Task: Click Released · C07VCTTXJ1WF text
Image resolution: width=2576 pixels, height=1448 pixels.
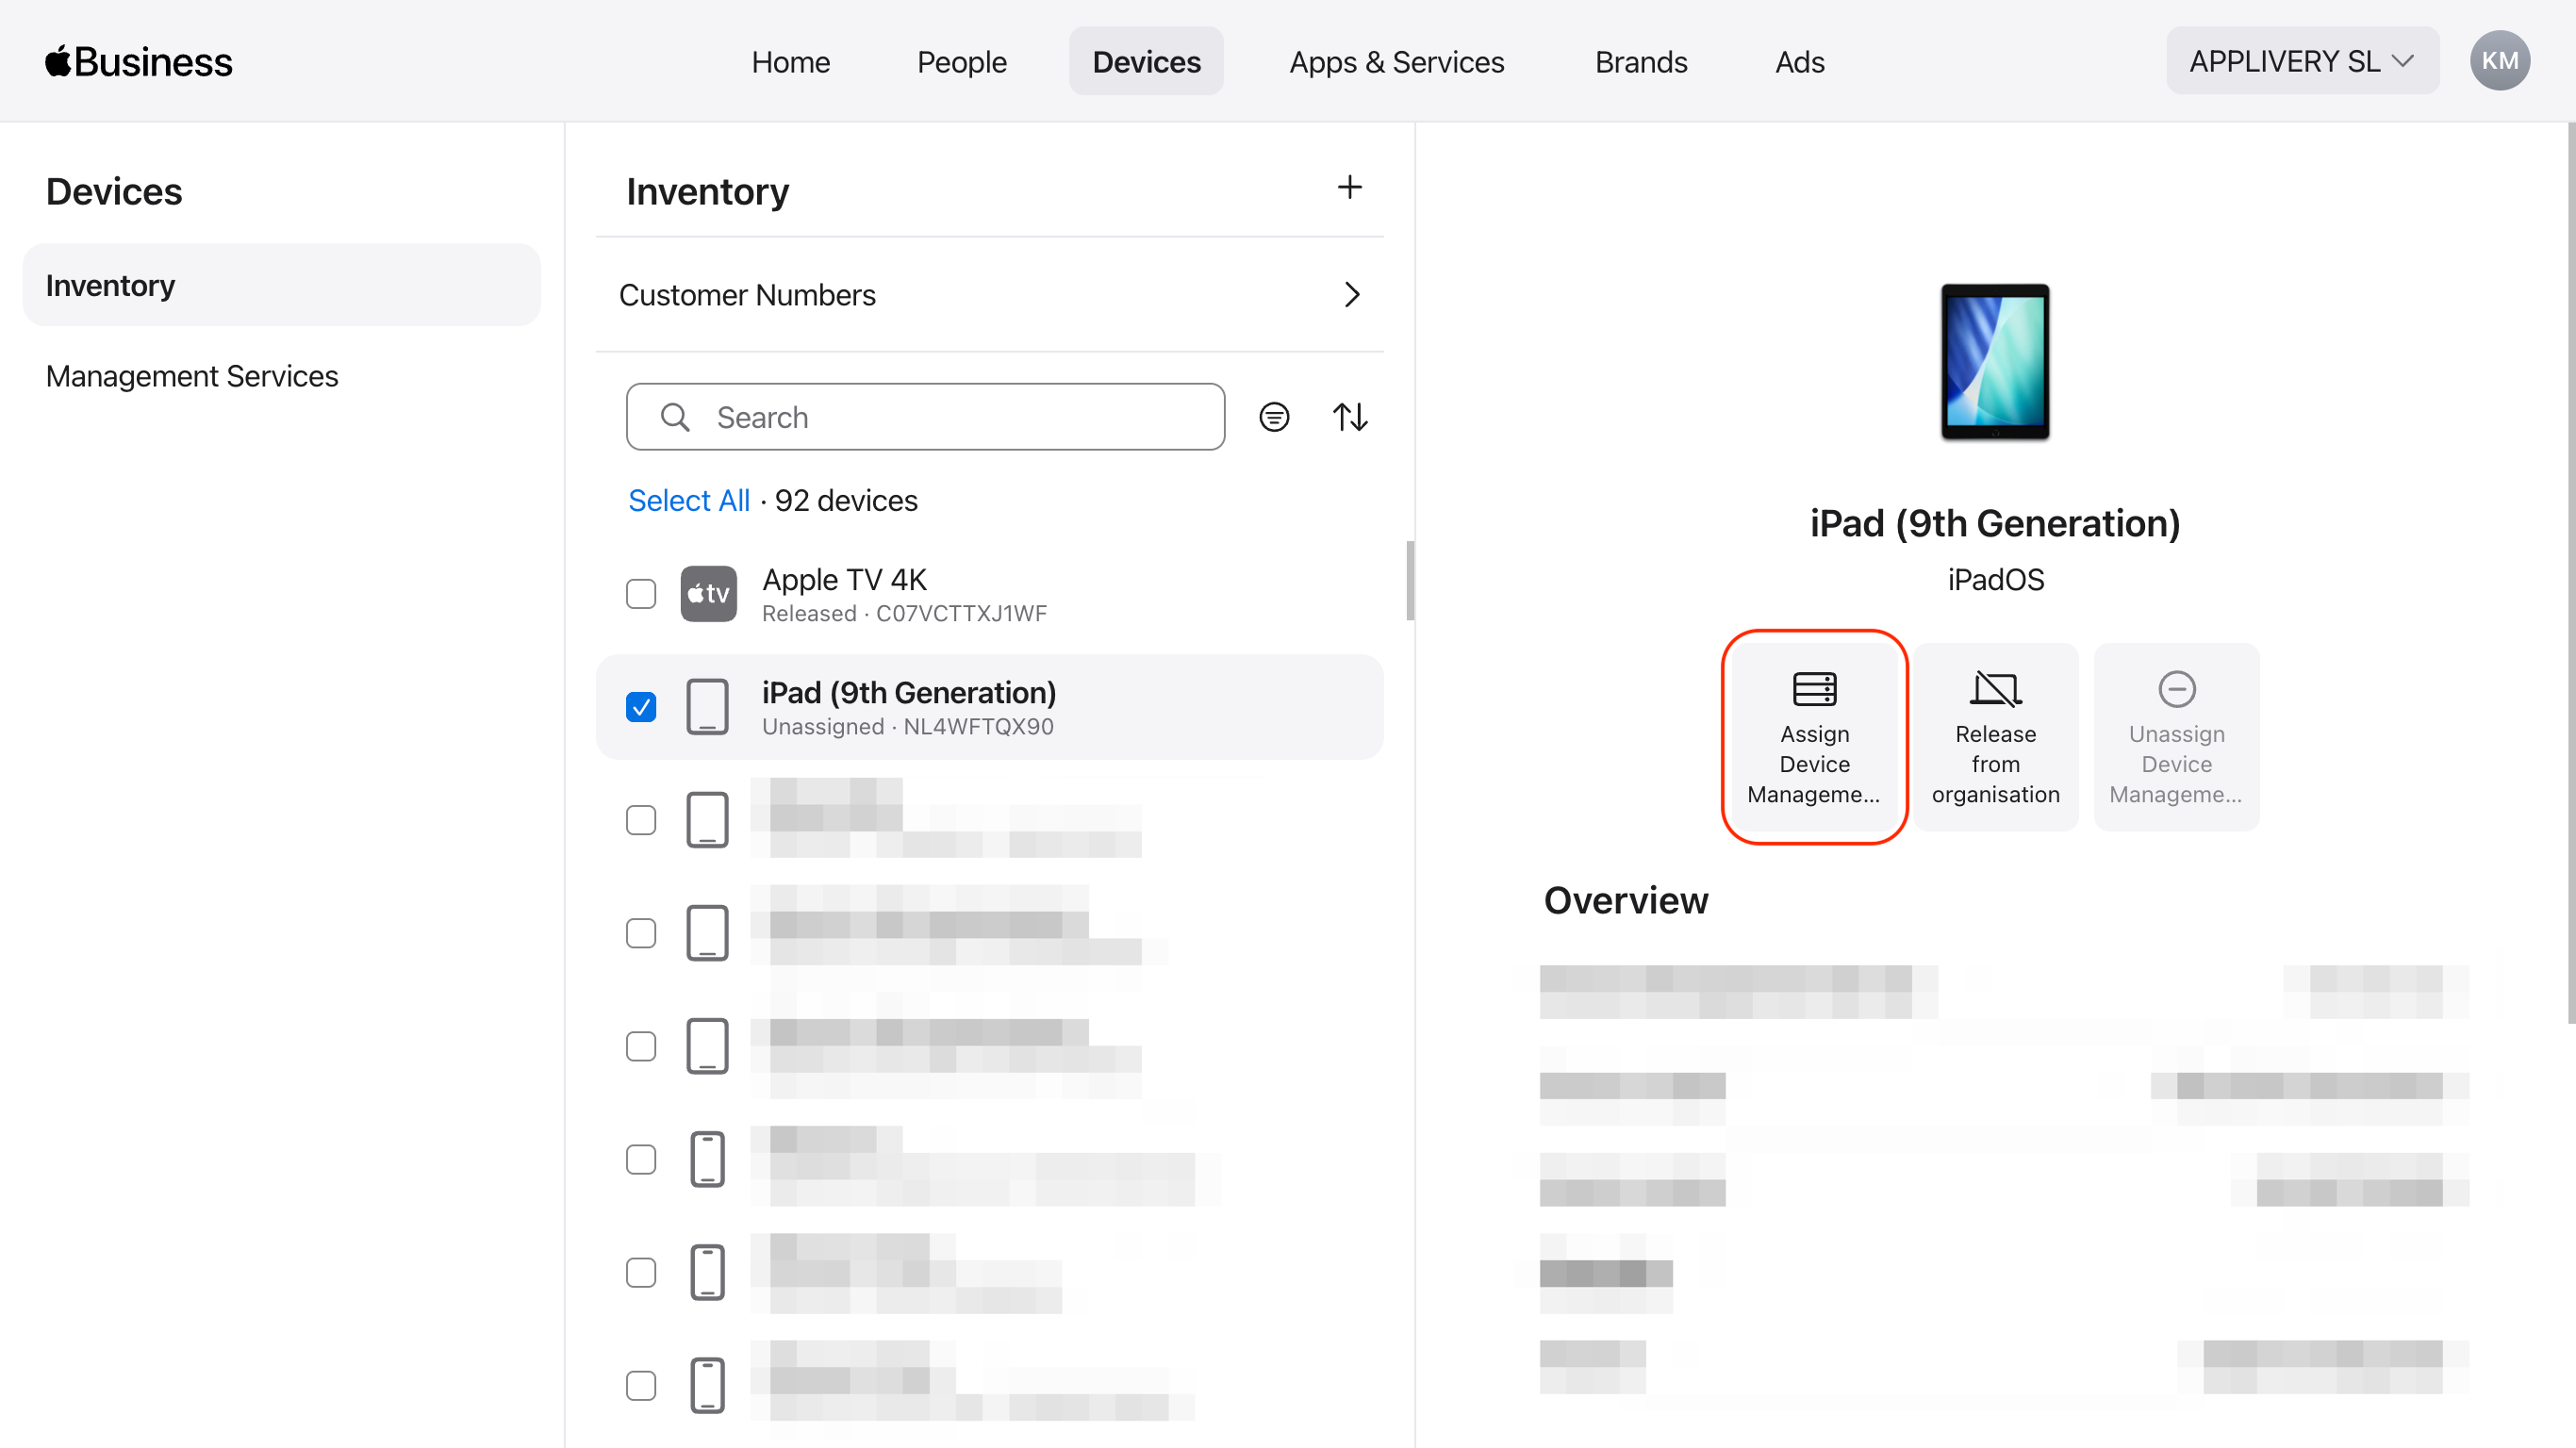Action: [904, 614]
